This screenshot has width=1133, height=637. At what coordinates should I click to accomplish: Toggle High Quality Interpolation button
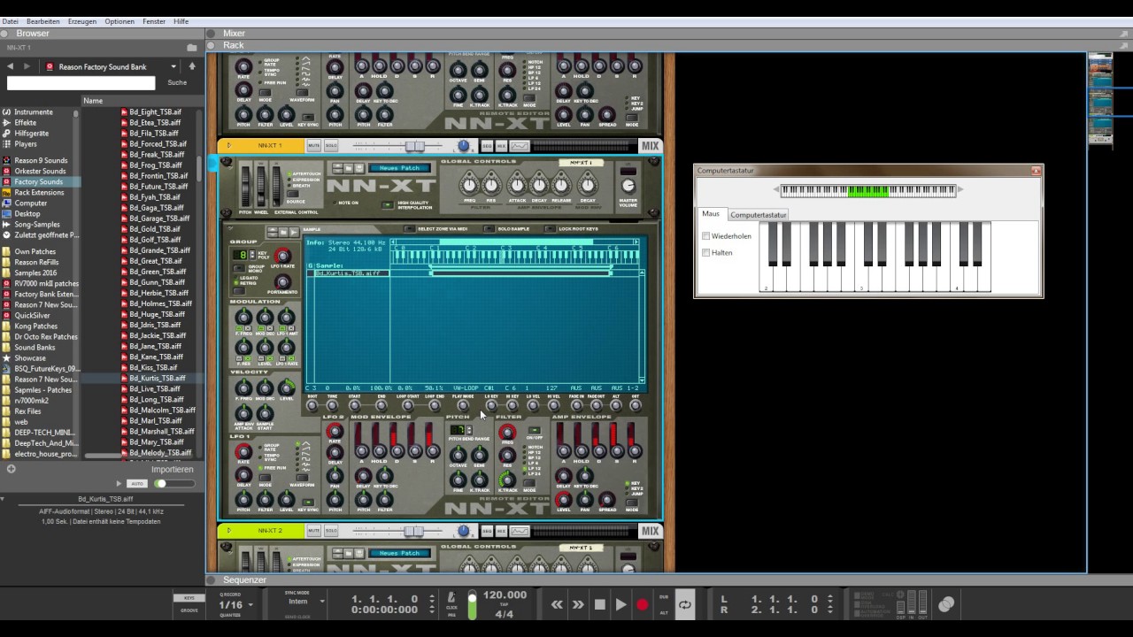pyautogui.click(x=387, y=204)
